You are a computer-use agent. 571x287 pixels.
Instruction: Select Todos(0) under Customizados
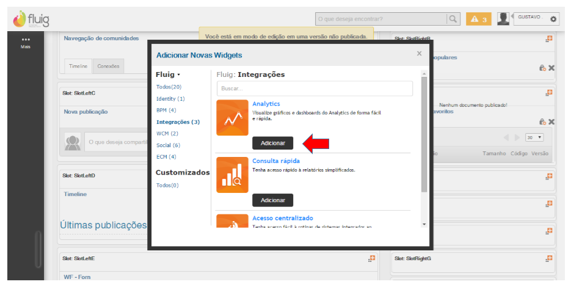(x=167, y=186)
